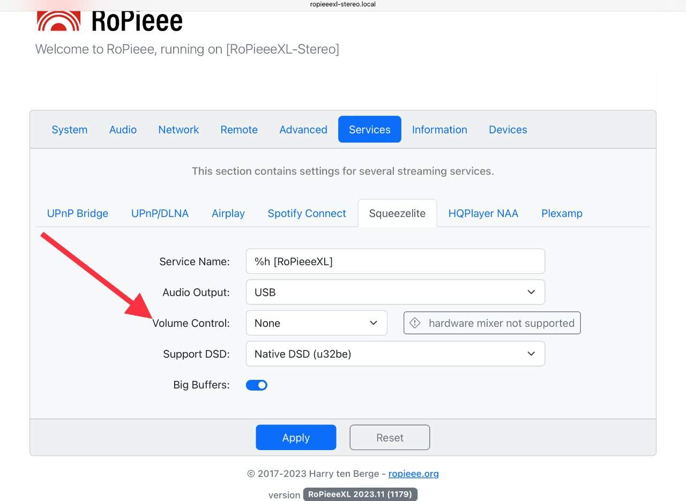Expand the Support DSD dropdown
The image size is (686, 501).
click(396, 354)
